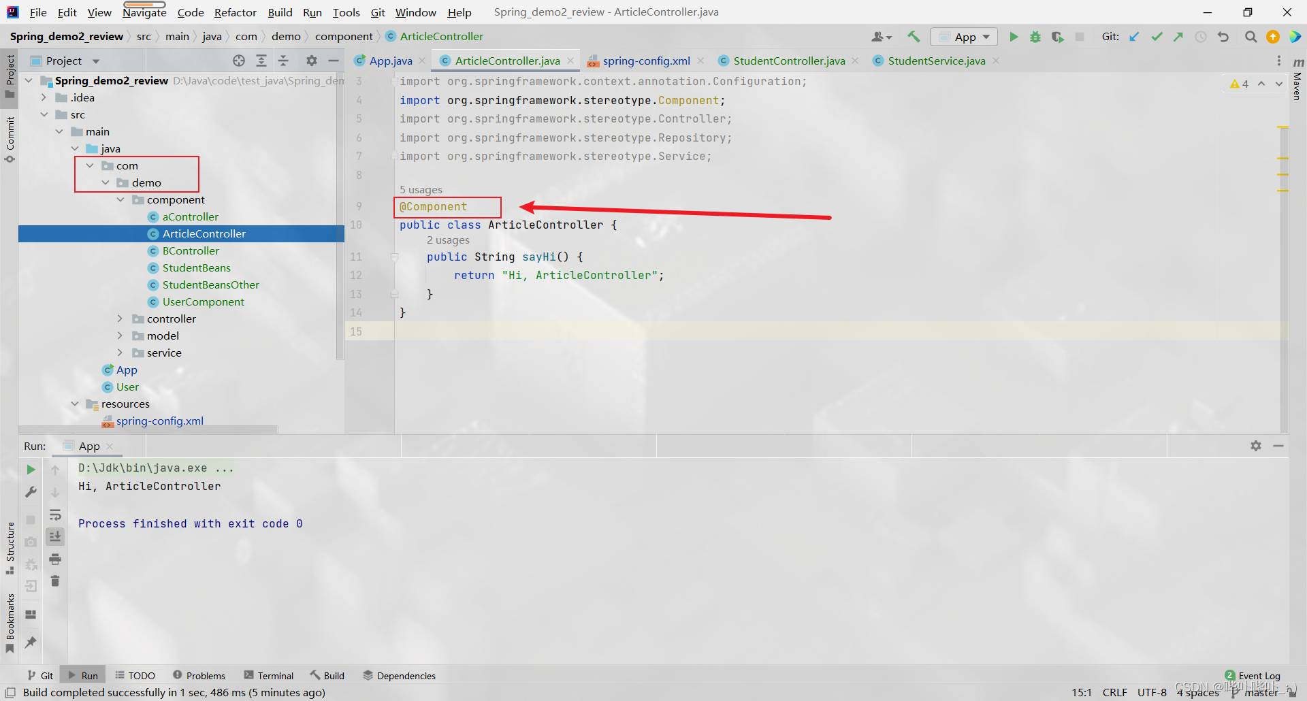
Task: Commit changes with Git checkmark icon
Action: click(1157, 37)
